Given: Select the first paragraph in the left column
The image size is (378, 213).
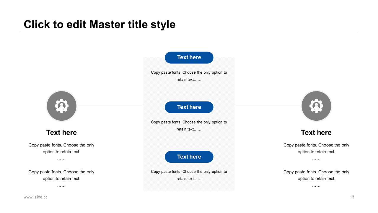Looking at the screenshot, I should 61,149.
